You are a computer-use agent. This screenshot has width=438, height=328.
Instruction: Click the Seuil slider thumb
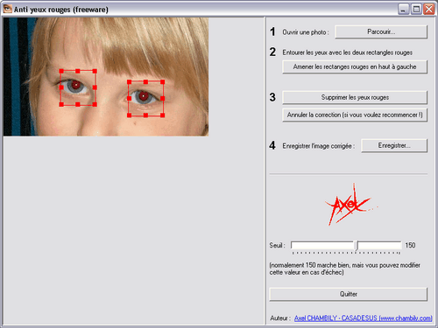tap(357, 246)
